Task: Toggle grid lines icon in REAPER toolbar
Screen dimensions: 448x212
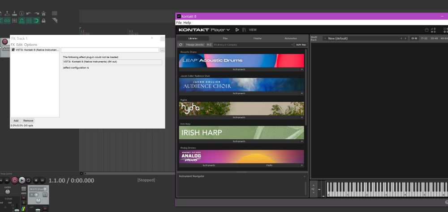Action: 29,21
